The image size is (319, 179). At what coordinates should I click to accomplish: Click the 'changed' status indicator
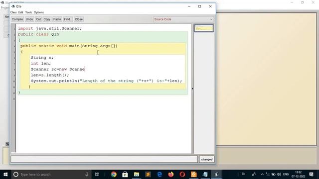coord(207,160)
